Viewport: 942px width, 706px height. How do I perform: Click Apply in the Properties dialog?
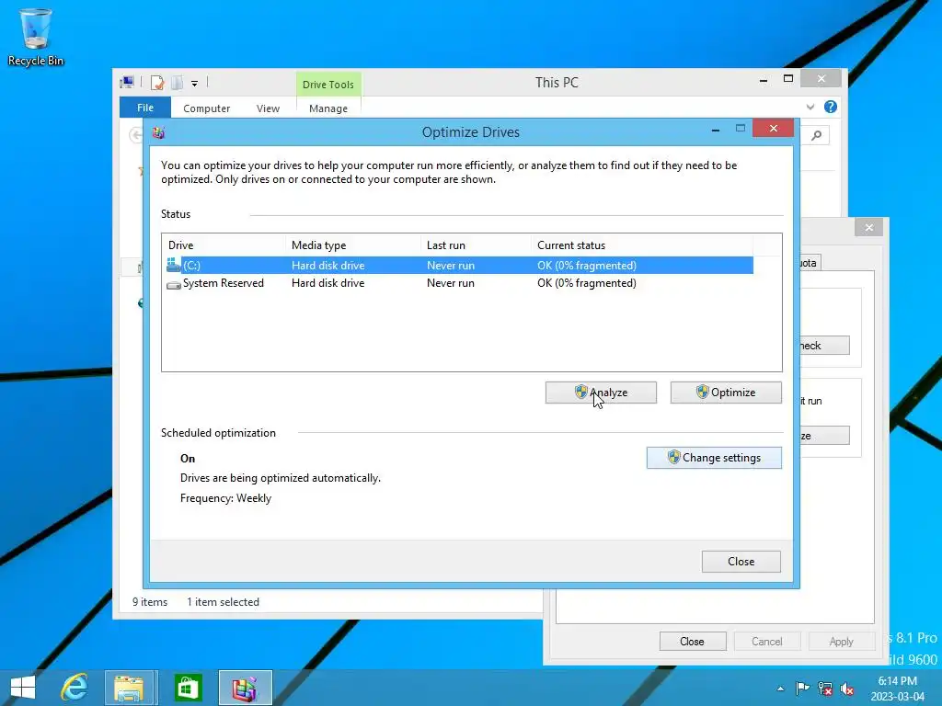click(x=841, y=641)
